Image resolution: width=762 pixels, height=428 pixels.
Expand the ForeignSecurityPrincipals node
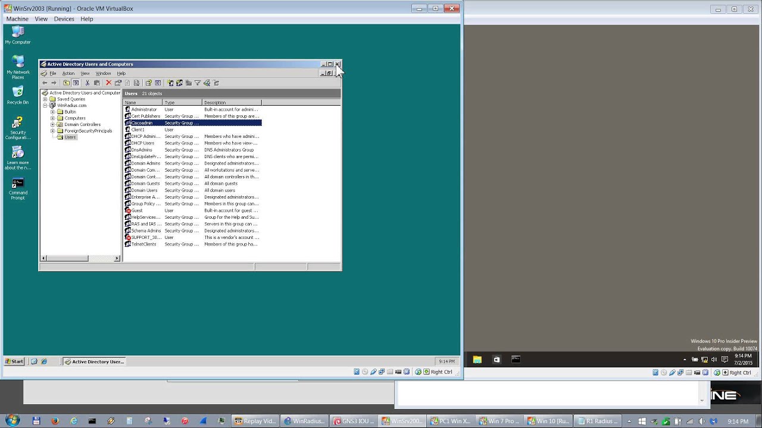pos(52,131)
